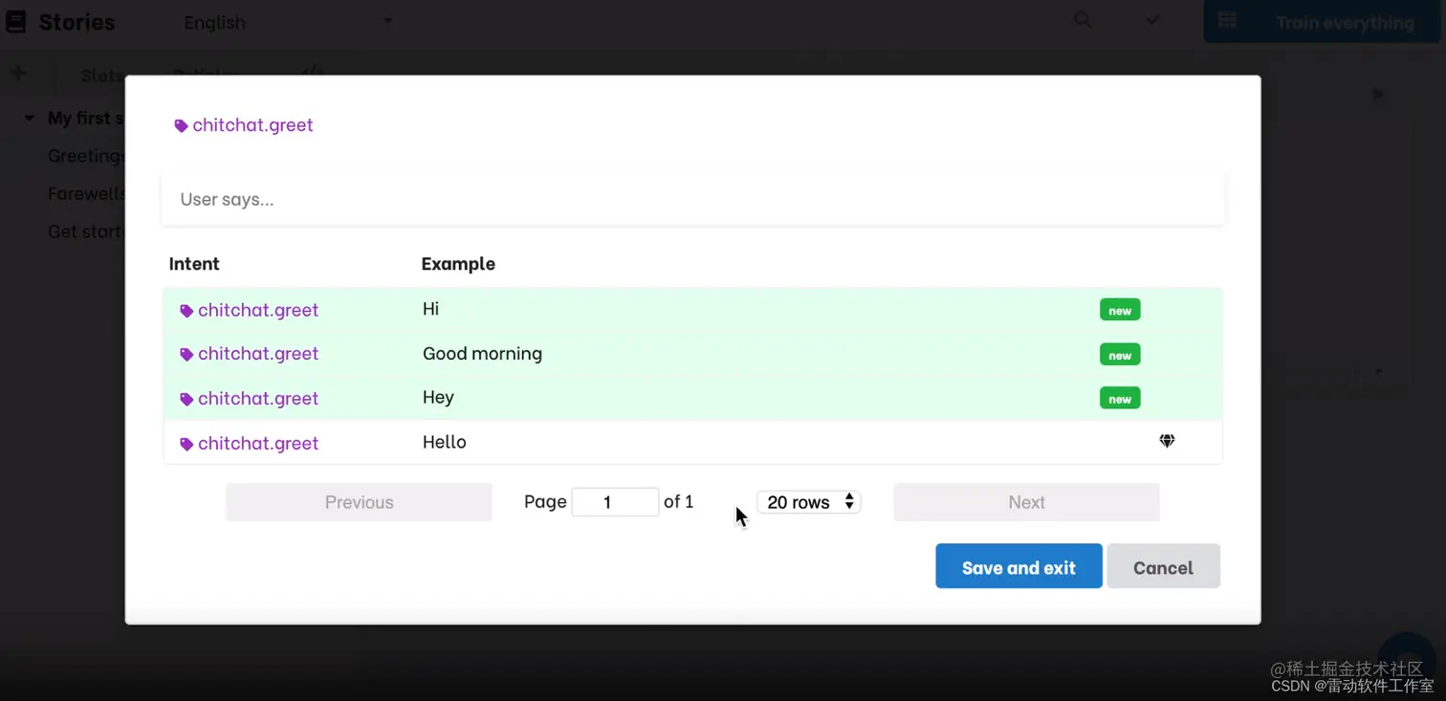Image resolution: width=1446 pixels, height=701 pixels.
Task: Click the new badge on Good morning row
Action: tap(1120, 355)
